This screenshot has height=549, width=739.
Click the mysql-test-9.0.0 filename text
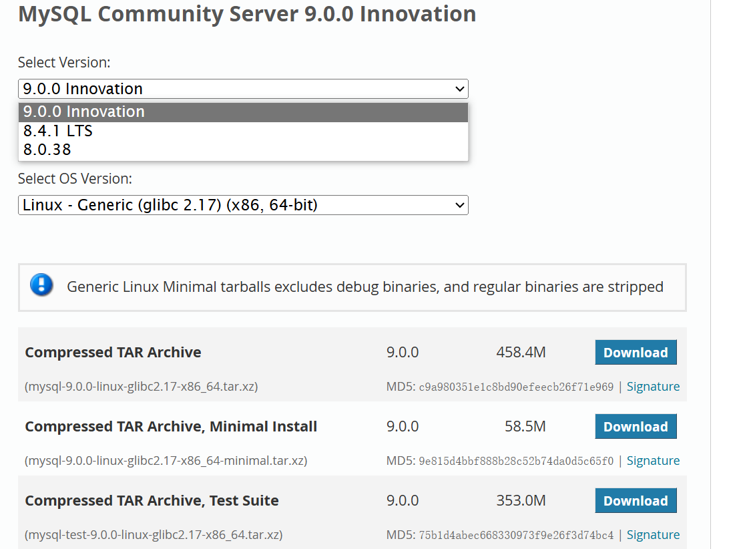[154, 535]
